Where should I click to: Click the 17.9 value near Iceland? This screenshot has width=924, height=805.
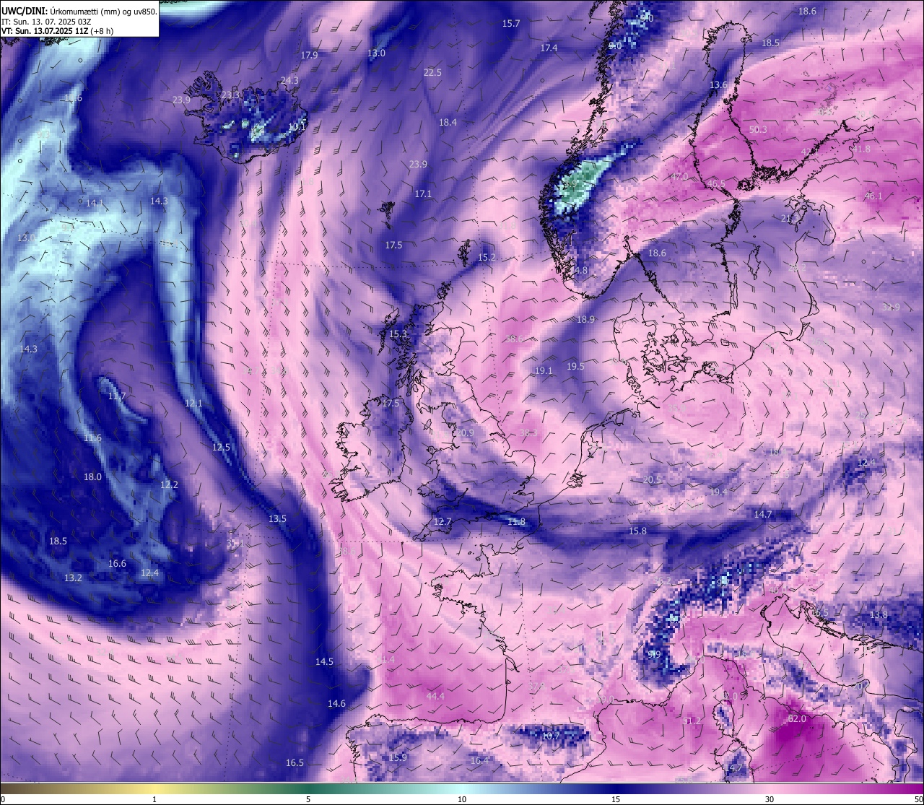point(310,56)
